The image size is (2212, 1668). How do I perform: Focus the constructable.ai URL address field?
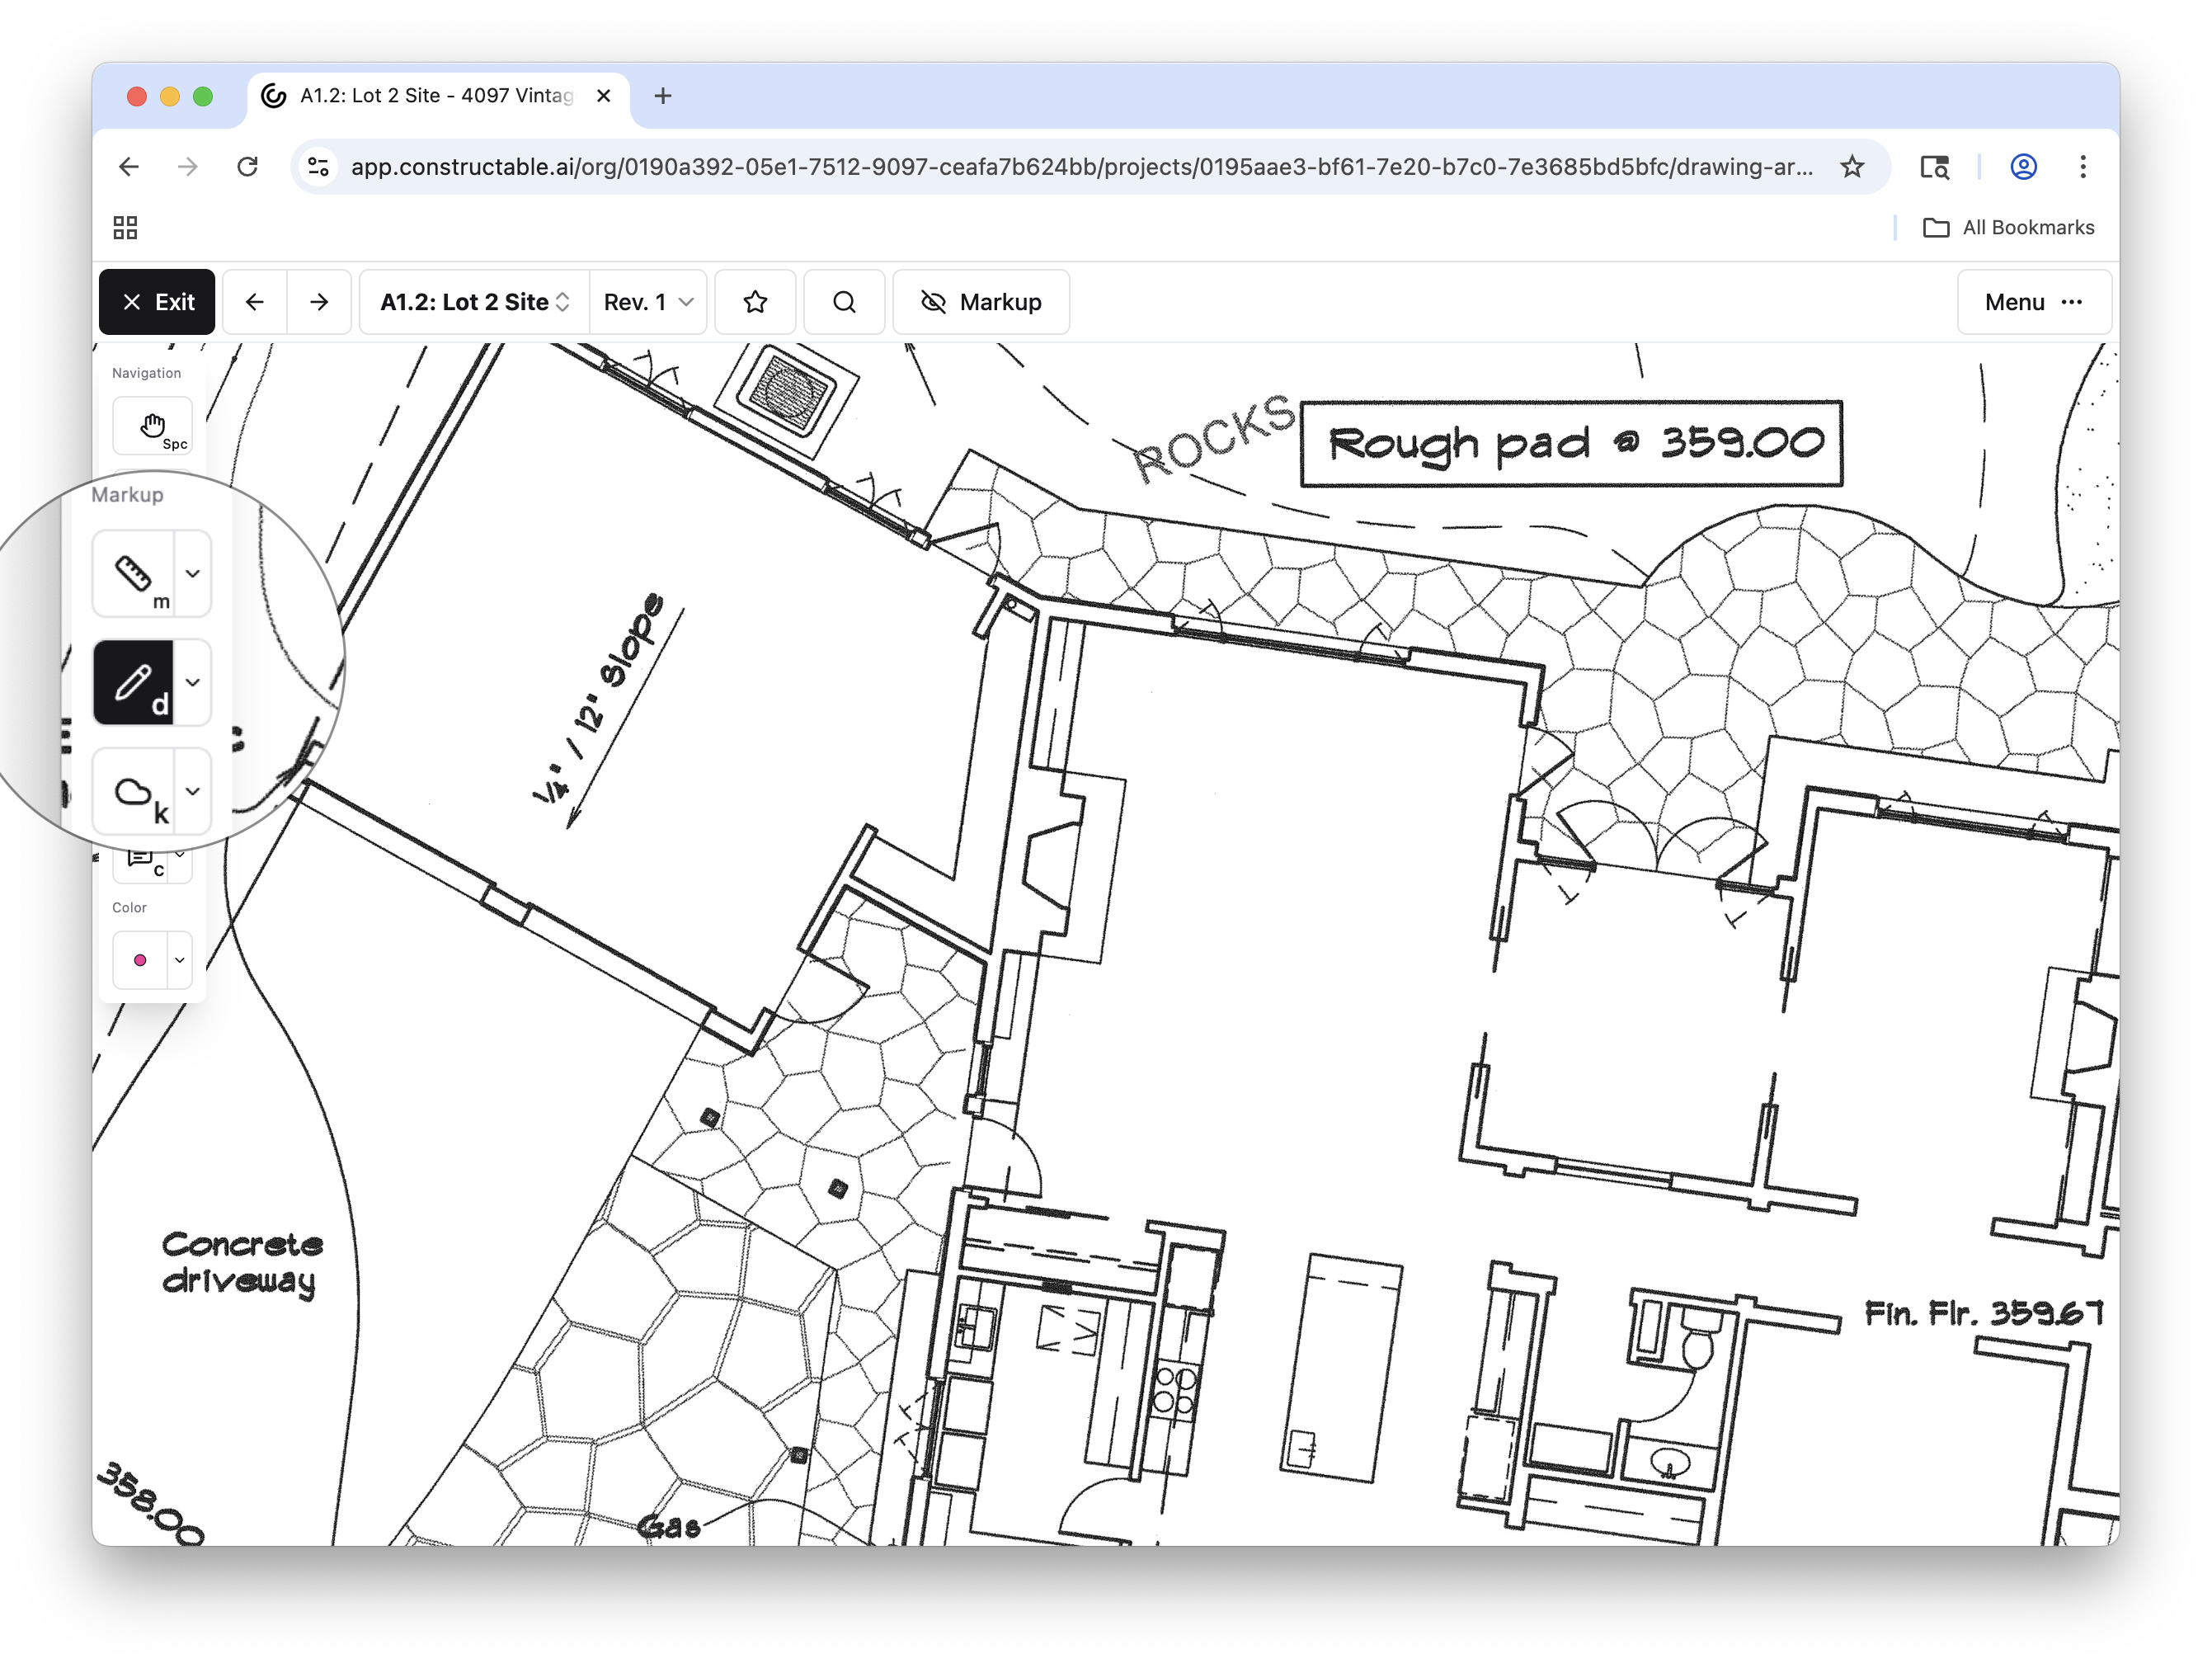tap(1082, 167)
